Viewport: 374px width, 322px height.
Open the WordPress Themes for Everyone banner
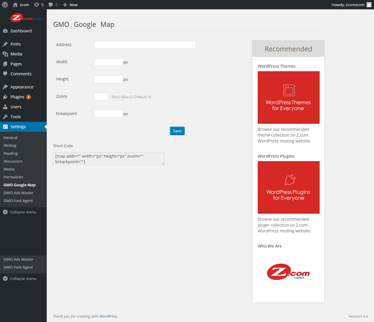coord(289,98)
